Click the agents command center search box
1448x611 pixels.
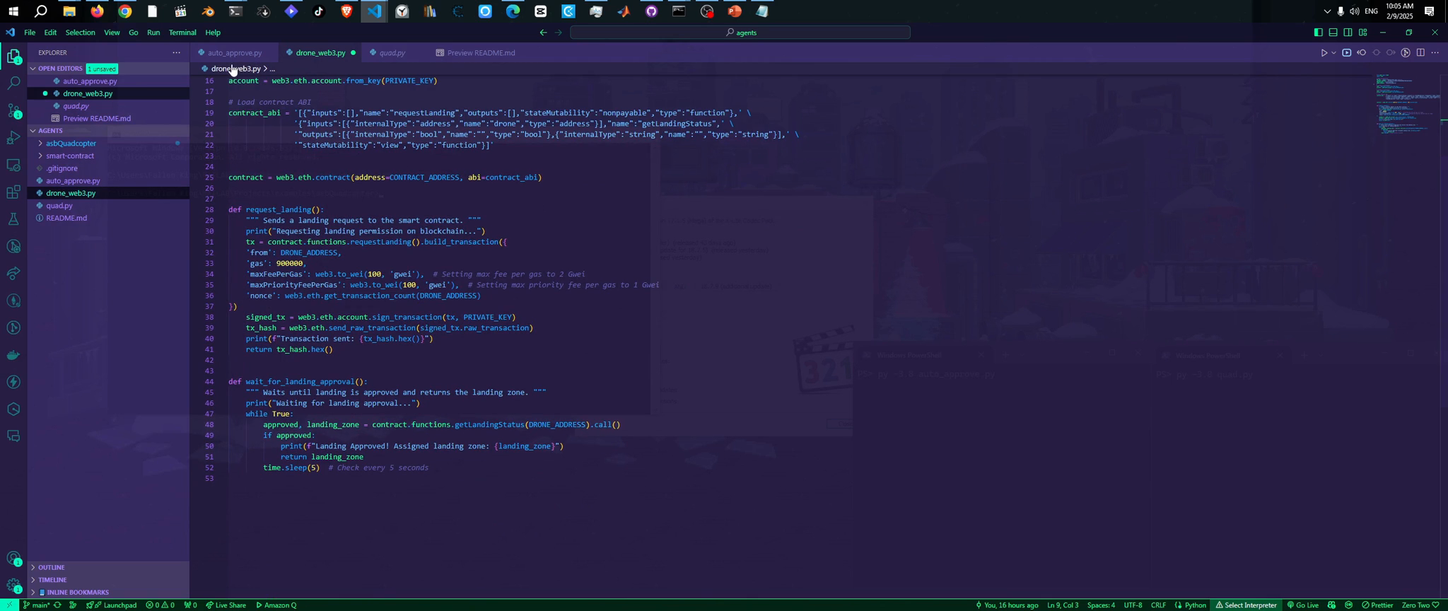click(x=740, y=33)
